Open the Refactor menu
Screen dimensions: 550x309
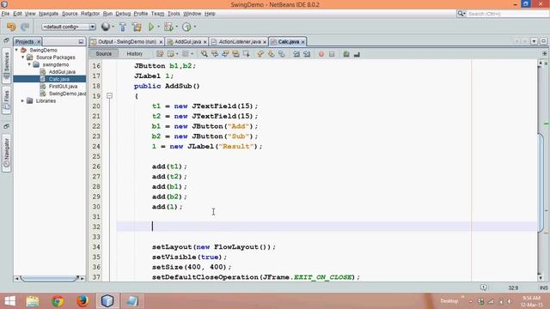[90, 14]
